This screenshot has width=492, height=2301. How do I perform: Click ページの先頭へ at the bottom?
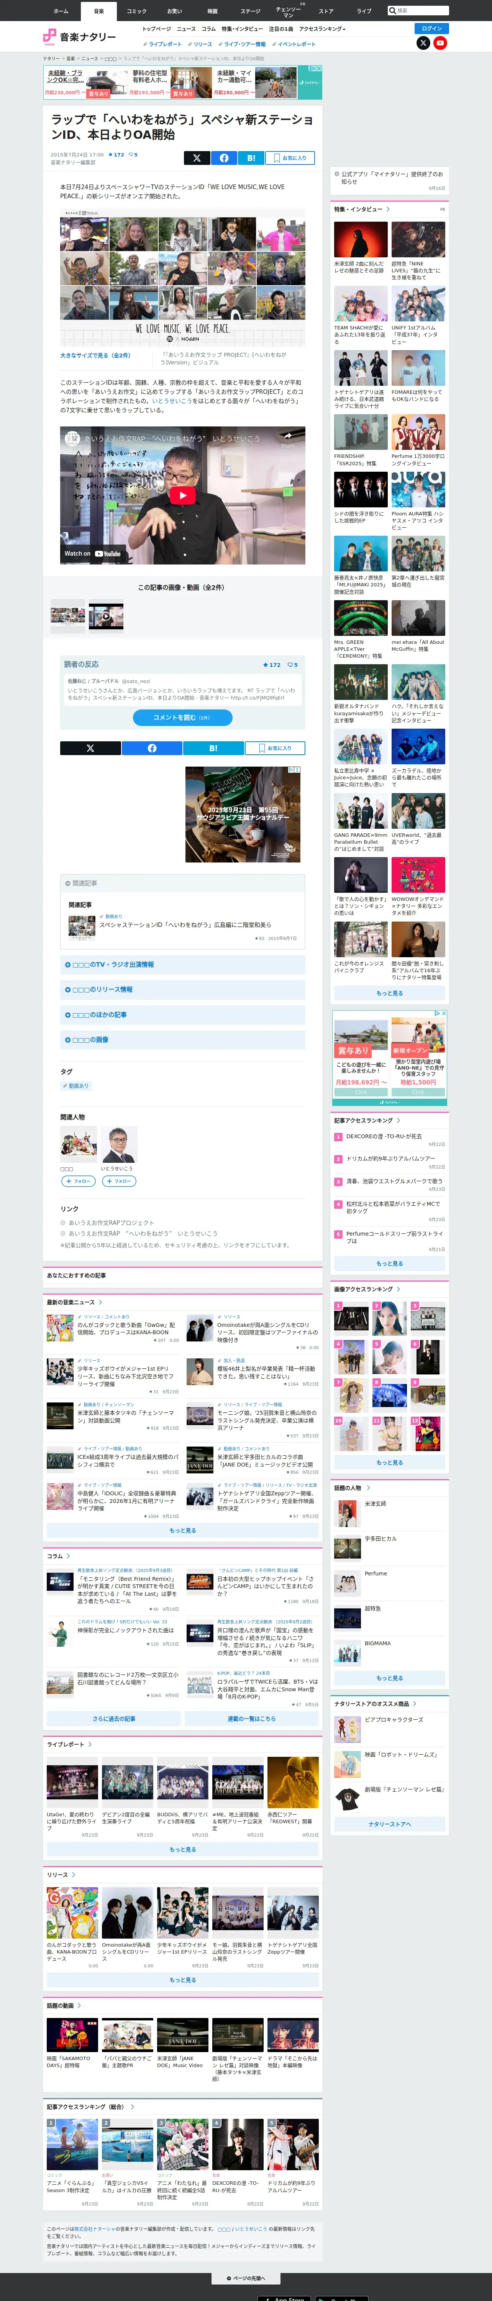[246, 2279]
